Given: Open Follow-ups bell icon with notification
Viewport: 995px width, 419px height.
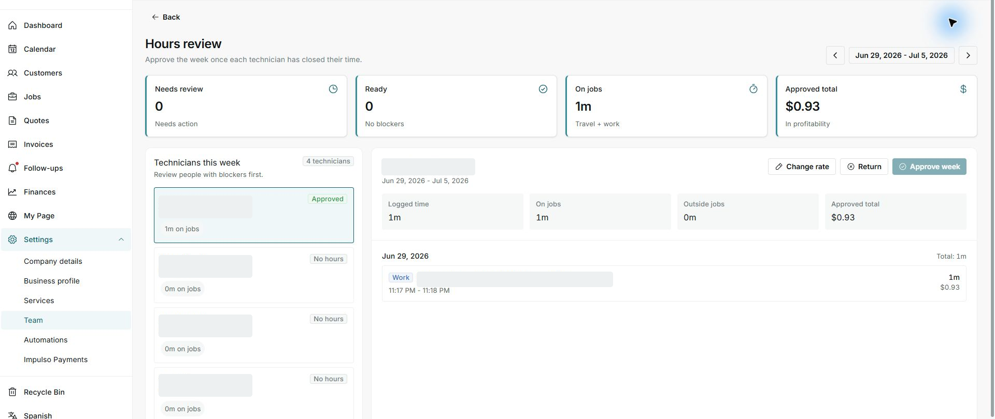Looking at the screenshot, I should point(12,168).
